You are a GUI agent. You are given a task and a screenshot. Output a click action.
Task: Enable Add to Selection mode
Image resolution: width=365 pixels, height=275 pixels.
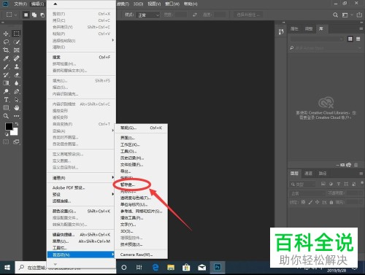[x=34, y=15]
